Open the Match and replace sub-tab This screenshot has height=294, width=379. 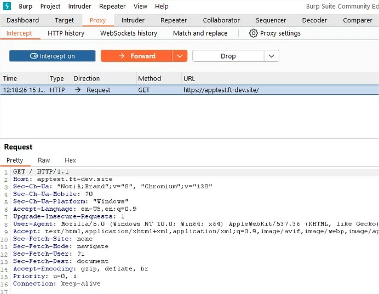click(200, 33)
